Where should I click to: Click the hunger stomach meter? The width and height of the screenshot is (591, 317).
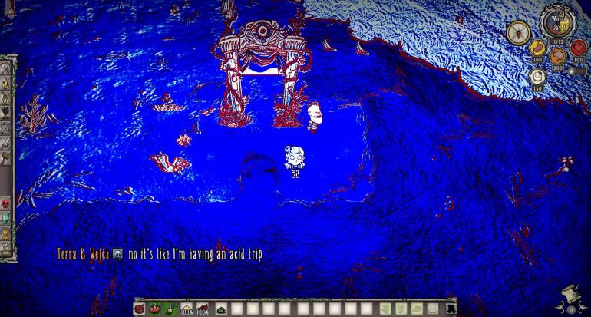537,48
